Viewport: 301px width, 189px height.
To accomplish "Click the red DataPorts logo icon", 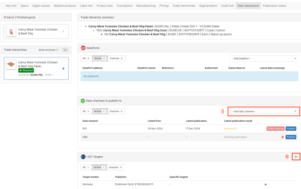I will [x=83, y=48].
